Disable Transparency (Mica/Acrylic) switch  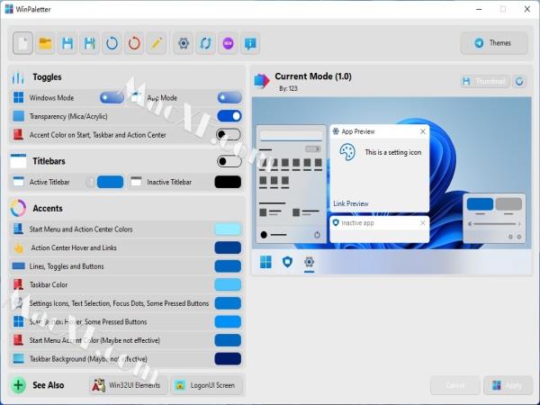click(229, 116)
